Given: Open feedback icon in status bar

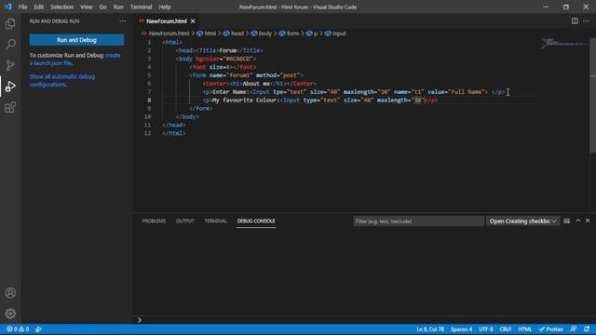Looking at the screenshot, I should tap(574, 329).
